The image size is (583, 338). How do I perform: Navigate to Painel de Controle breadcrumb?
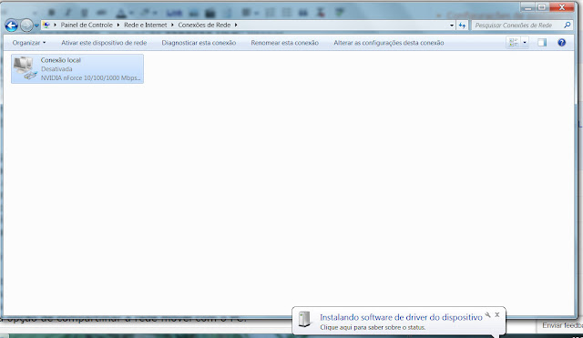pos(87,25)
